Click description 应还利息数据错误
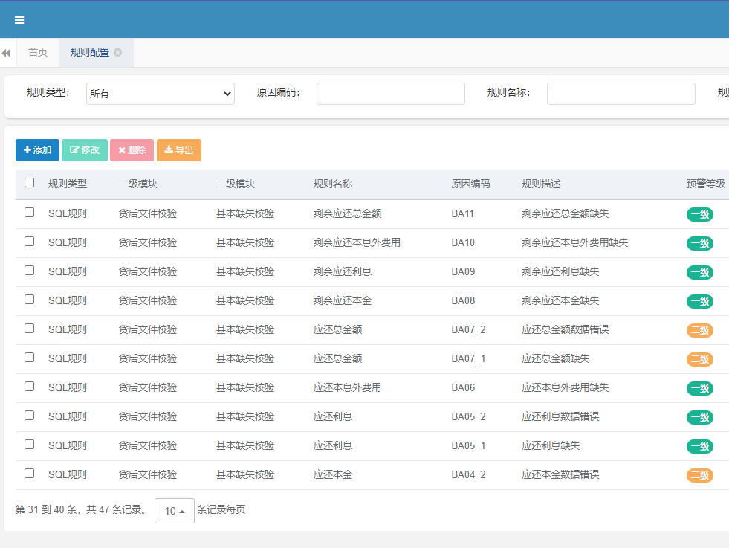The width and height of the screenshot is (729, 548). 560,417
